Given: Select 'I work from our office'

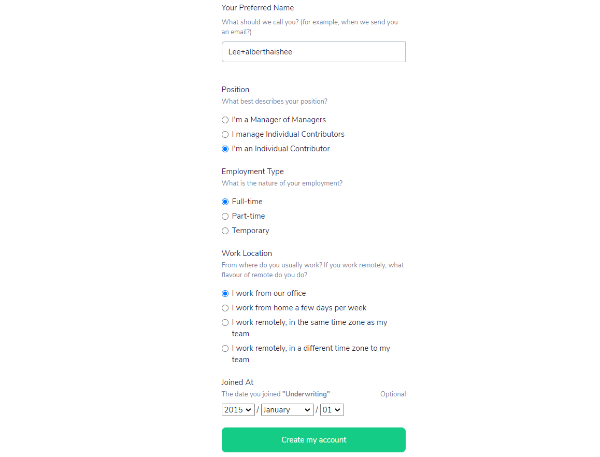Looking at the screenshot, I should [x=225, y=293].
